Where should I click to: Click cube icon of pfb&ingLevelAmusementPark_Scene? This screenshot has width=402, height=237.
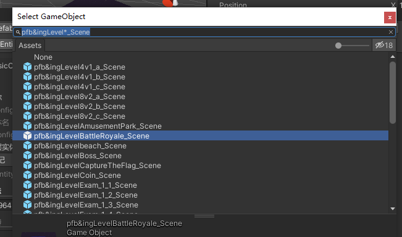(x=27, y=126)
